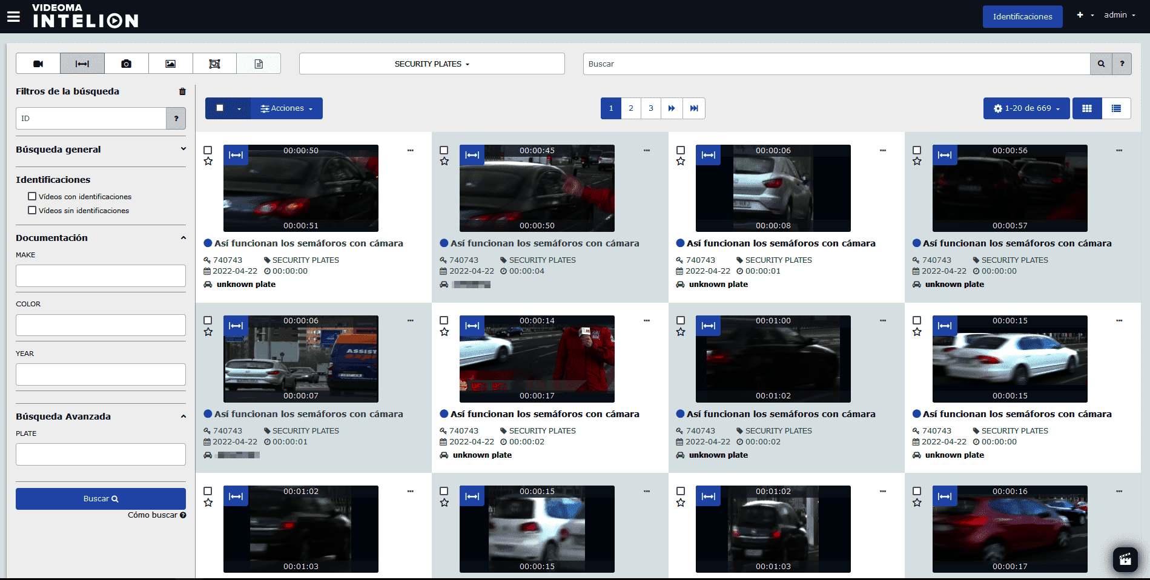1150x580 pixels.
Task: Click the Buscar search button
Action: point(101,498)
